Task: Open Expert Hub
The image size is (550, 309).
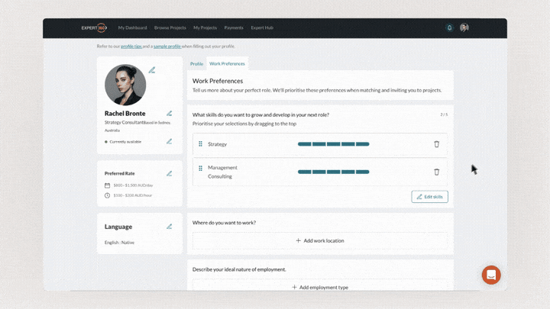Action: (x=262, y=27)
